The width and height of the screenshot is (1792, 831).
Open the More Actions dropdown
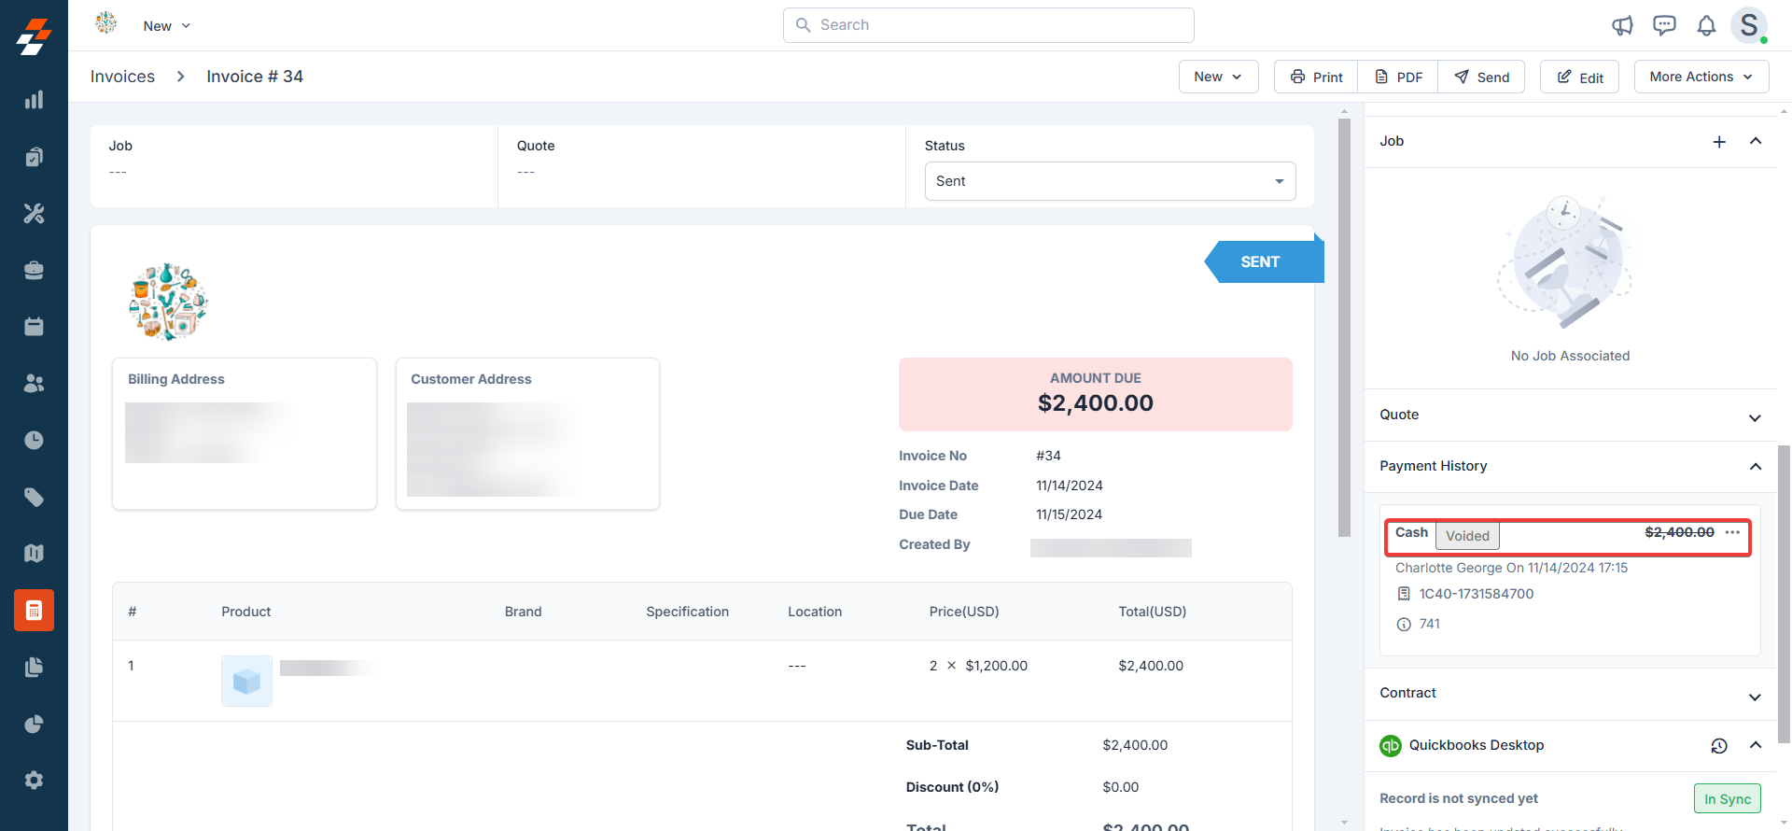pos(1701,77)
